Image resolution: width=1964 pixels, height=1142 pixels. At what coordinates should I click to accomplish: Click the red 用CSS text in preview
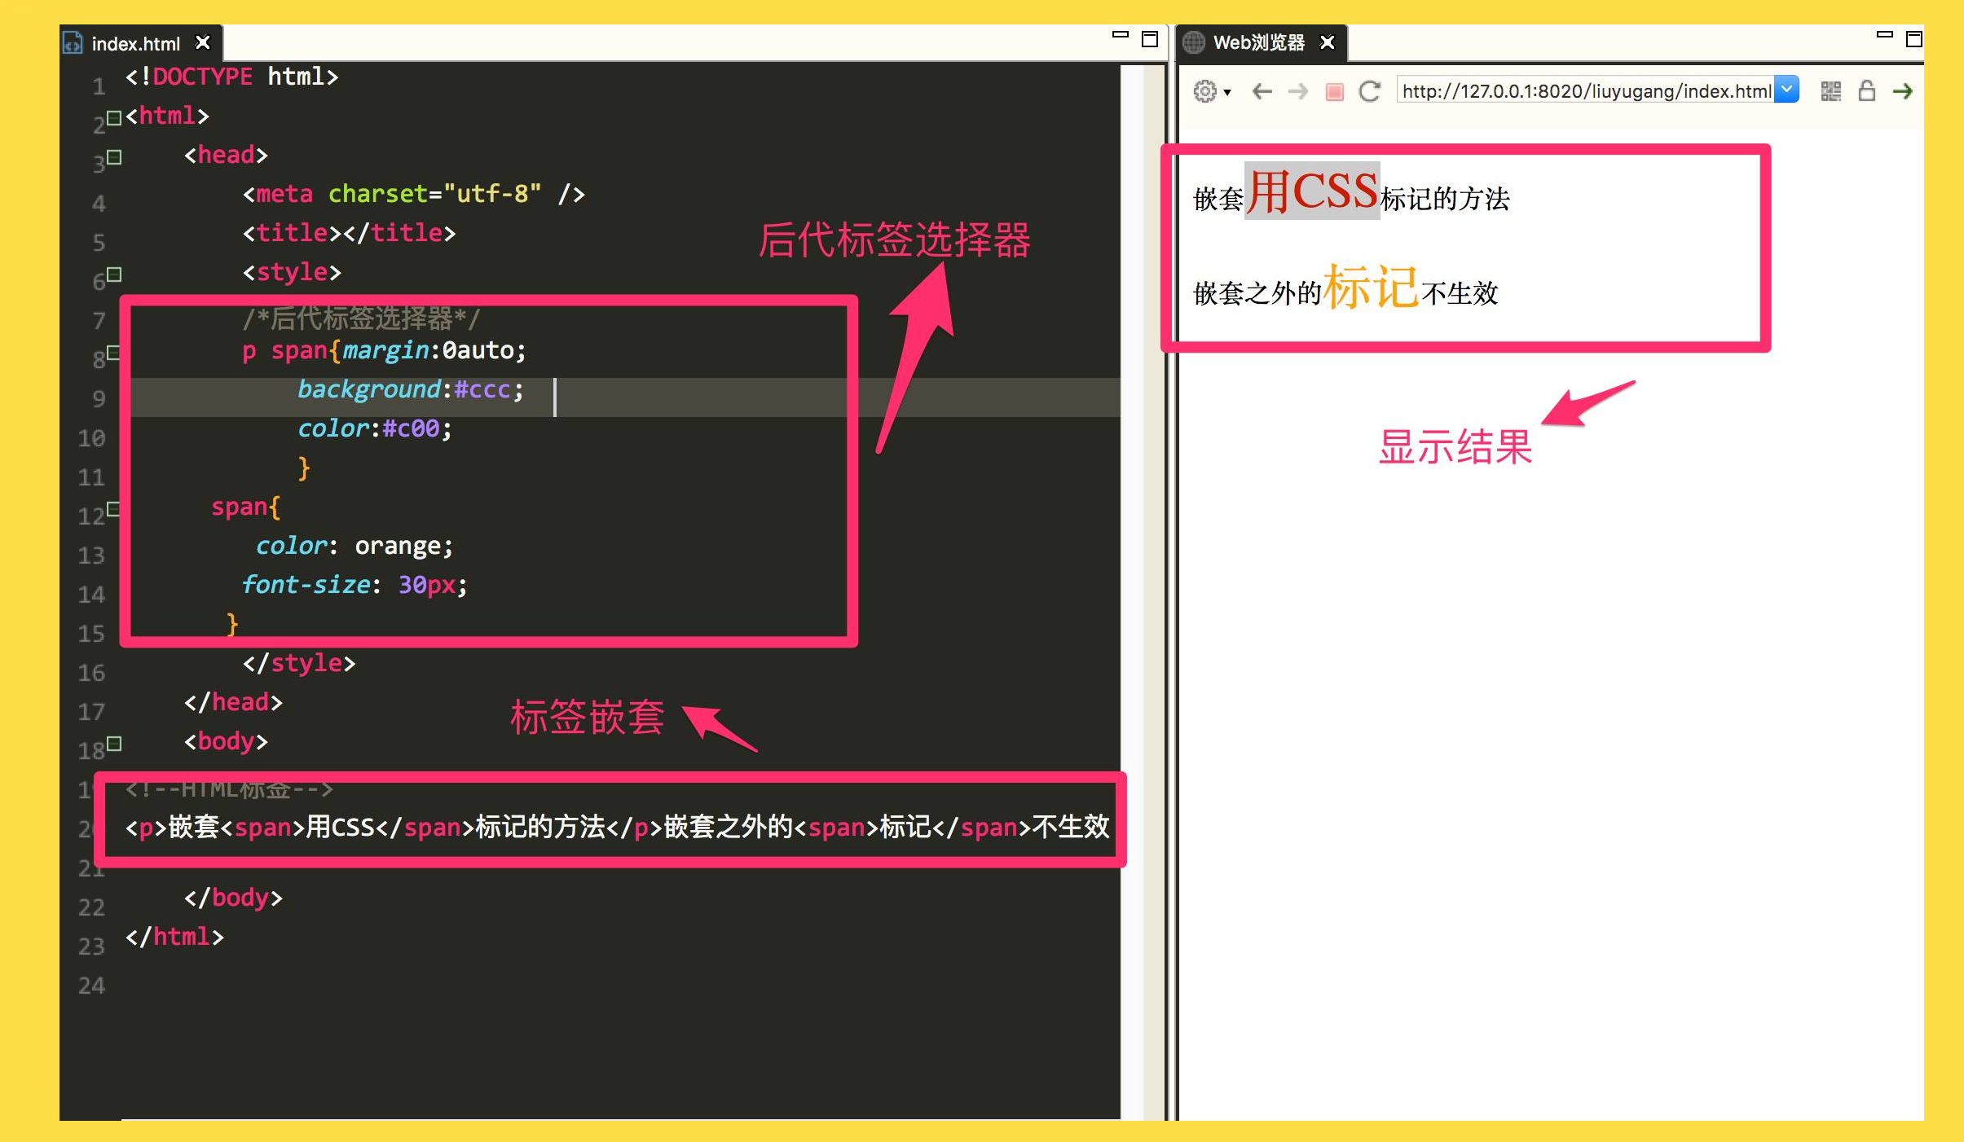pyautogui.click(x=1312, y=191)
